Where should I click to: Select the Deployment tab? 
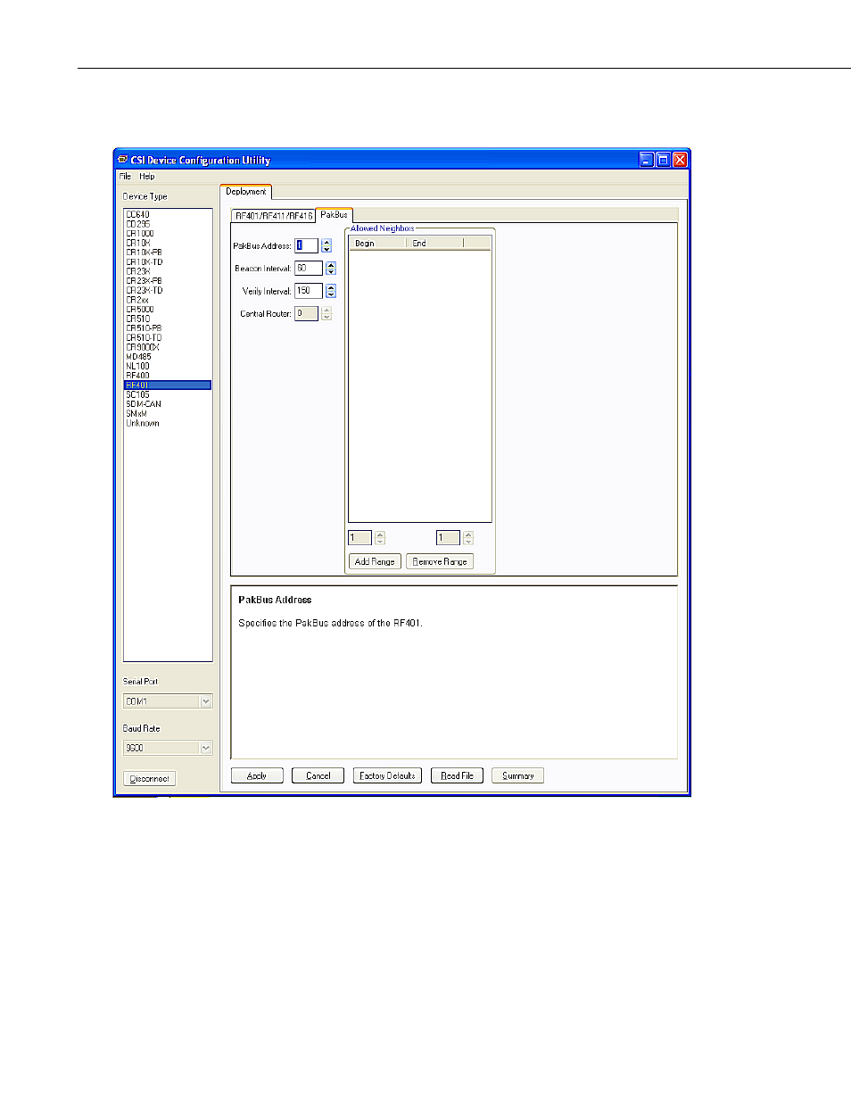[x=245, y=192]
